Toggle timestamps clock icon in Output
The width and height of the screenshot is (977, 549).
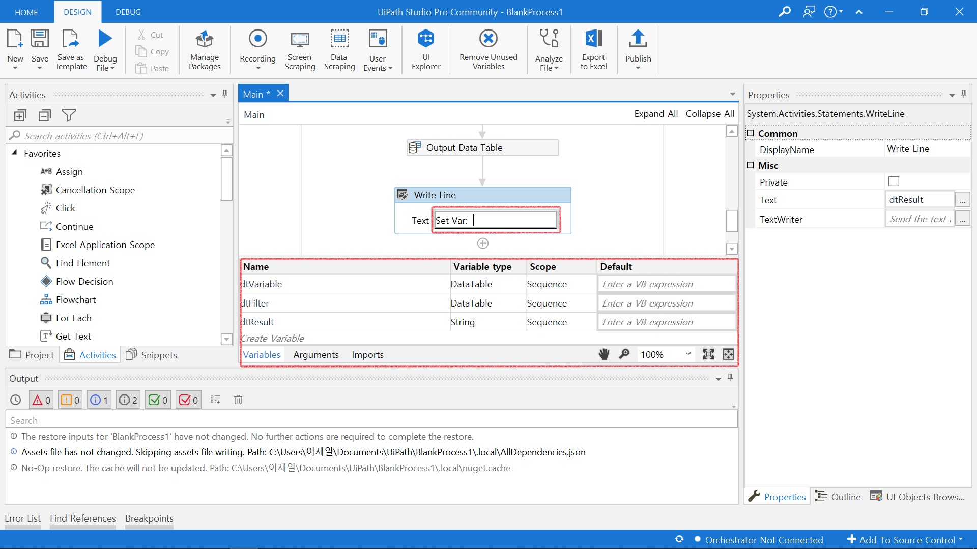[x=16, y=400]
